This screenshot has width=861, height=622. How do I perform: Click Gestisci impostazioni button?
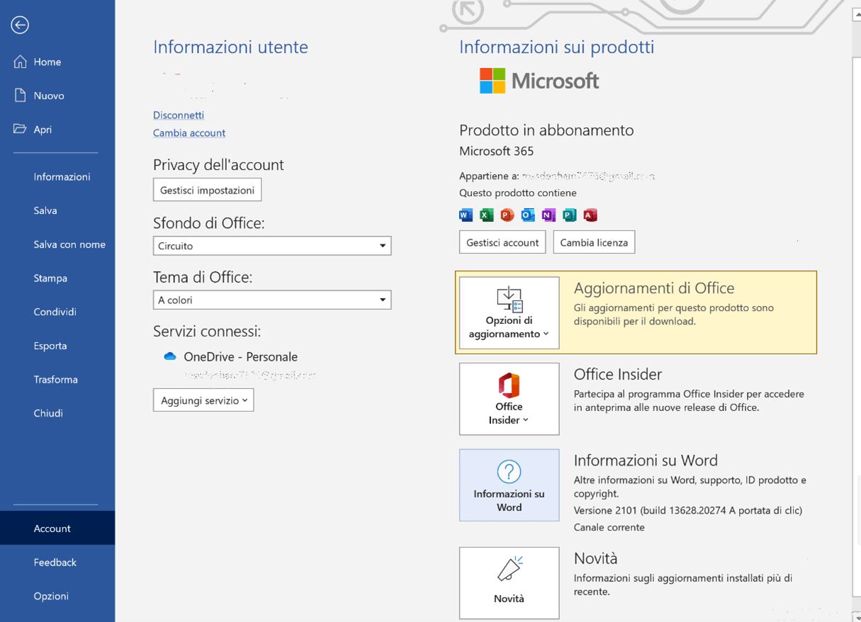coord(208,190)
